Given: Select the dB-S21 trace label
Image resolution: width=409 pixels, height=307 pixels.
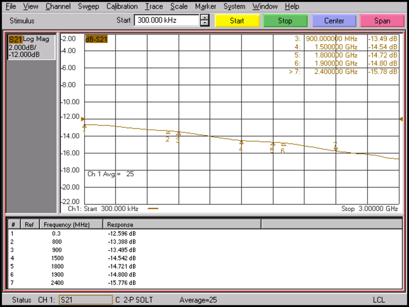Looking at the screenshot, I should [x=96, y=39].
